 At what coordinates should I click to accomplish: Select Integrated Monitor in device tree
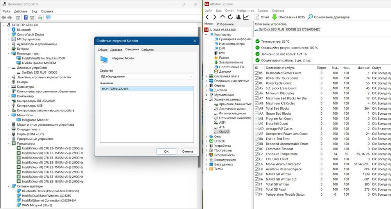[x=35, y=120]
